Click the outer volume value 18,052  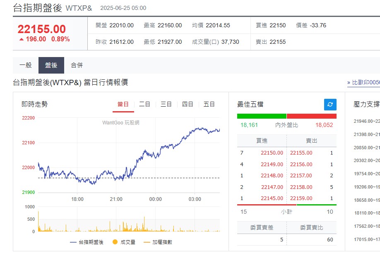point(324,125)
